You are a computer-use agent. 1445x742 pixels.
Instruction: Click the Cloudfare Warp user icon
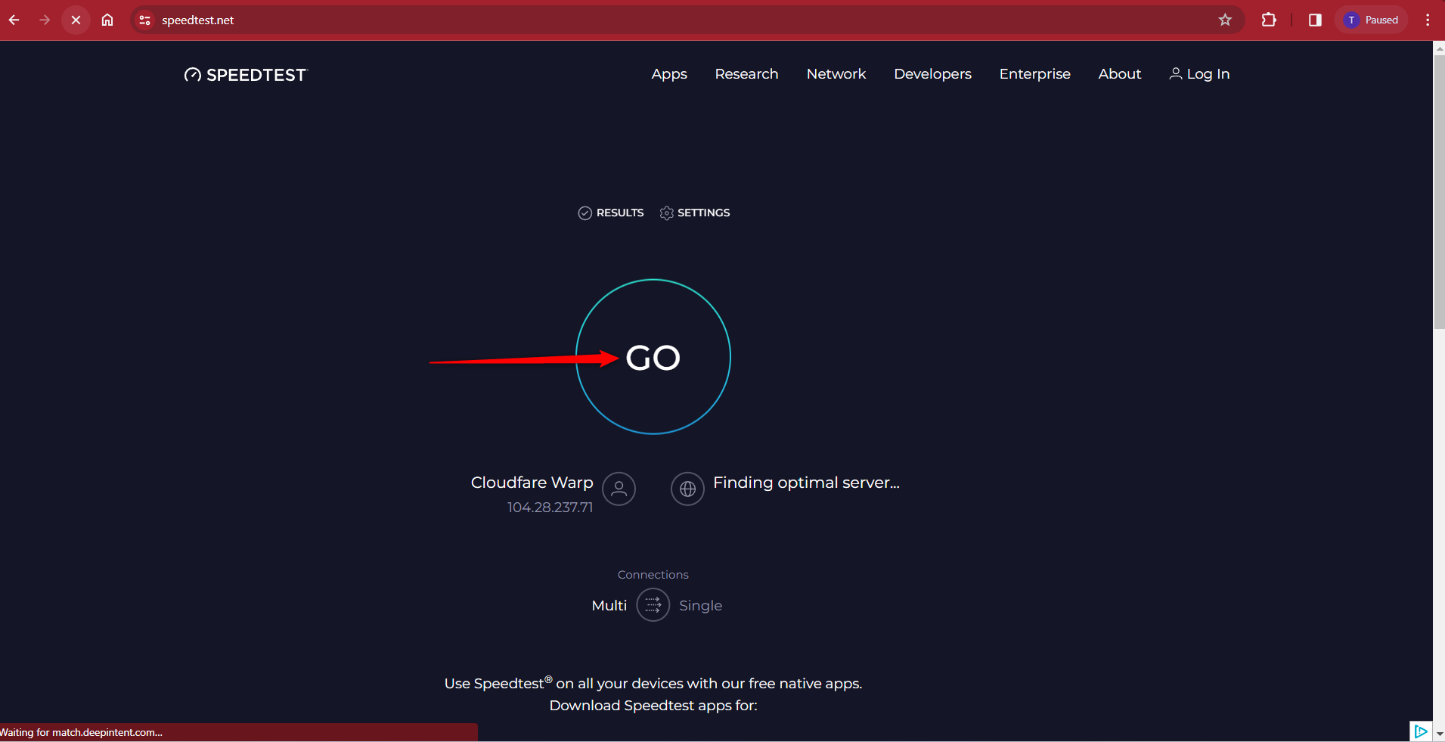[618, 489]
